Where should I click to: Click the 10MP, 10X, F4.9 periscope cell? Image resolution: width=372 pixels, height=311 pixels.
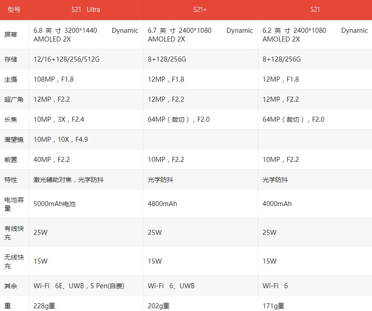(61, 140)
